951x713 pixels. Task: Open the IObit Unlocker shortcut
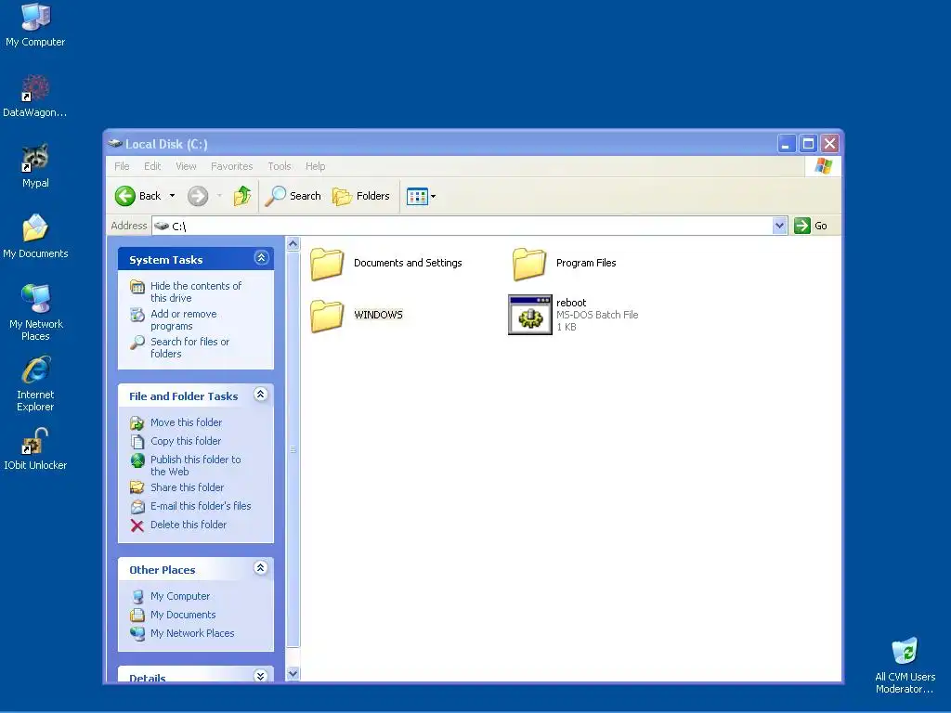point(35,448)
